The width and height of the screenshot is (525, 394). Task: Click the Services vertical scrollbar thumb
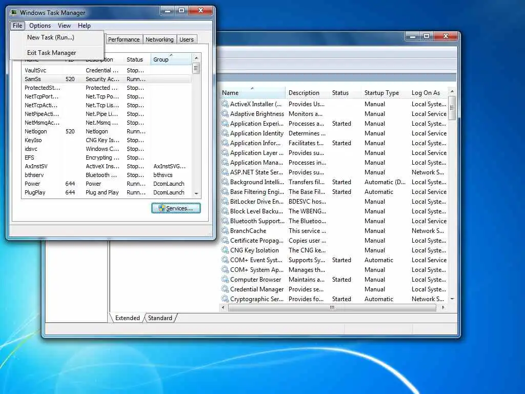452,108
